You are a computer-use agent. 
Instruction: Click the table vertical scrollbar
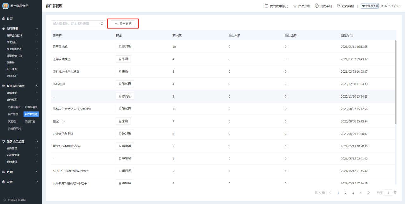[395, 82]
